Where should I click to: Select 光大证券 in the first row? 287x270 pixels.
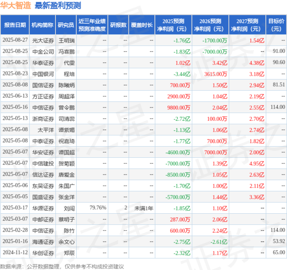pyautogui.click(x=43, y=40)
